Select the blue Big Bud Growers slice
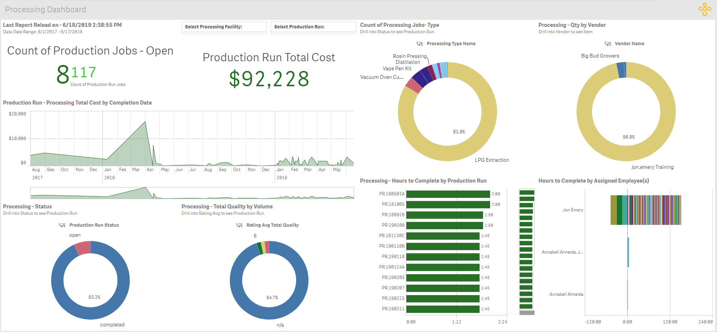This screenshot has height=332, width=717. pyautogui.click(x=621, y=70)
